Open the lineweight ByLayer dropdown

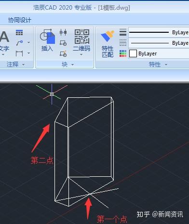point(159,32)
